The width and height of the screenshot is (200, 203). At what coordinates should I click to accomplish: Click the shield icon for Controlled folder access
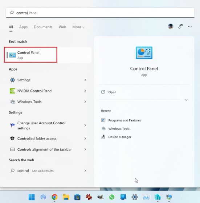(x=12, y=138)
